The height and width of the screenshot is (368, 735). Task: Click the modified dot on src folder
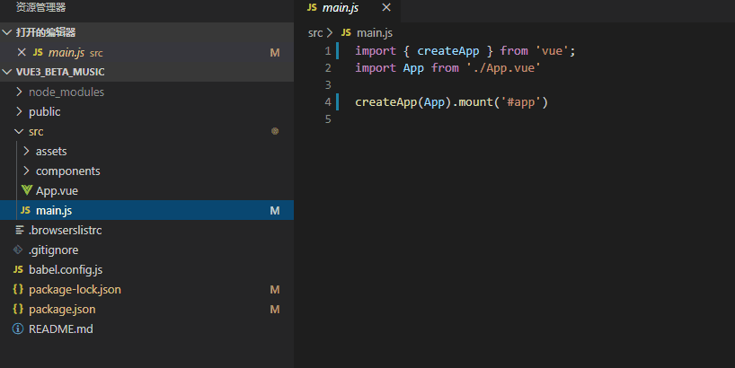tap(275, 131)
